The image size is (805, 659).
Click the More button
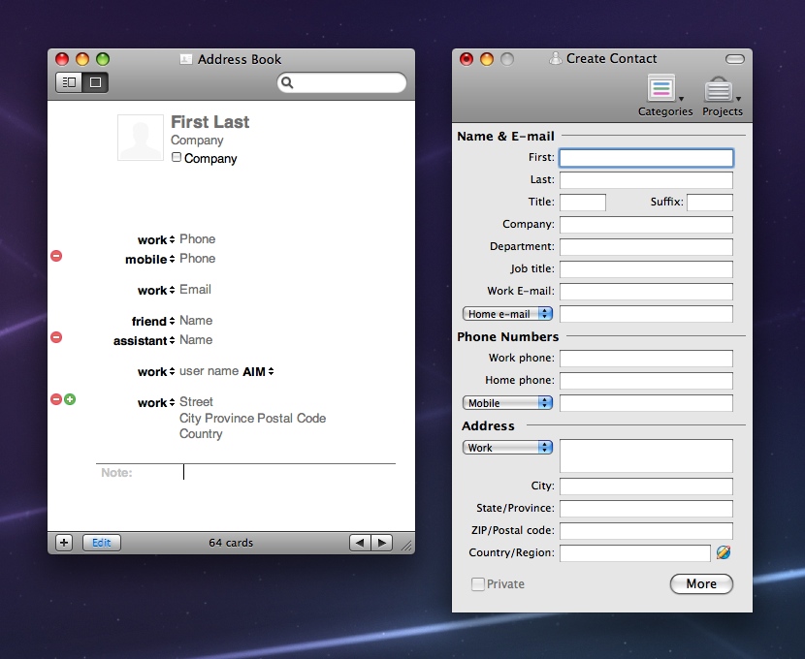click(701, 583)
